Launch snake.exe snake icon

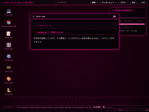[x=9, y=90]
